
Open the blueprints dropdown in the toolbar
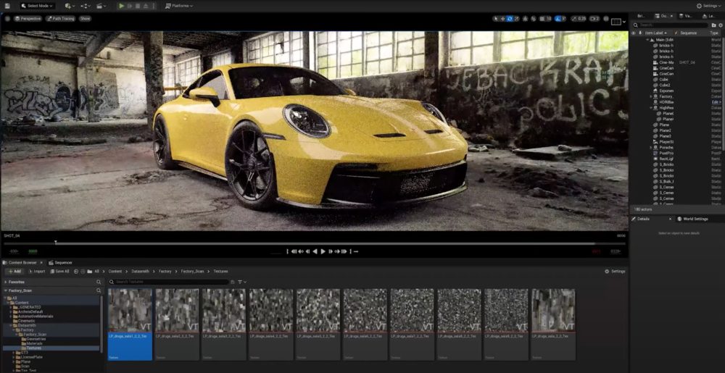coord(86,6)
